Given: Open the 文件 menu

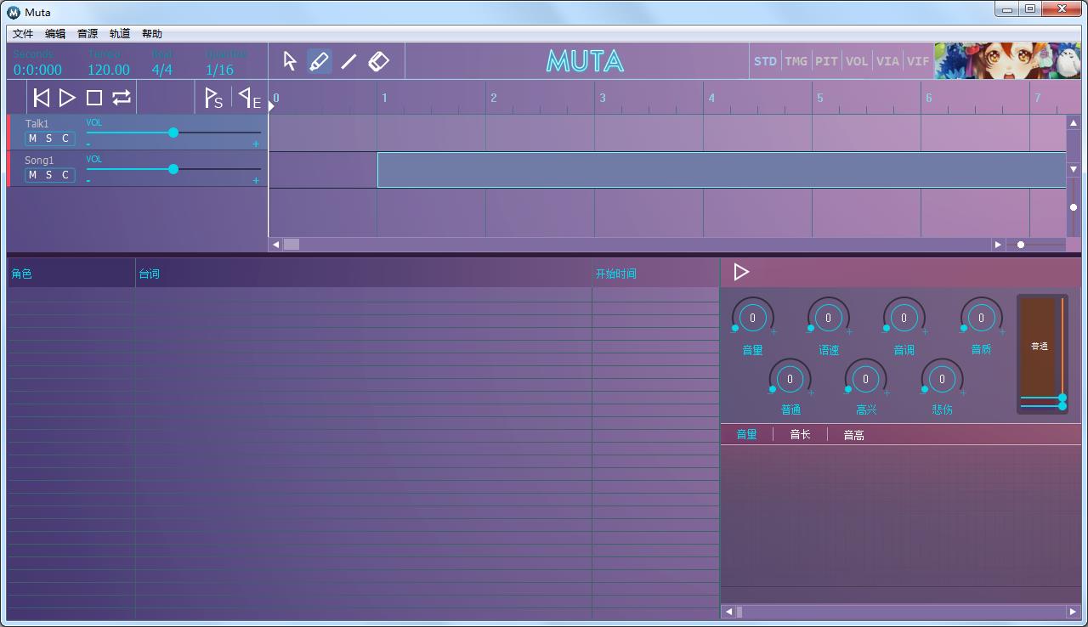Looking at the screenshot, I should tap(23, 34).
